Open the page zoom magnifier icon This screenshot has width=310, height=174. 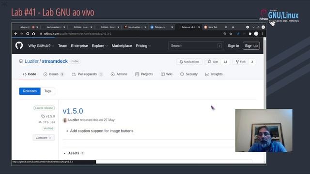[x=225, y=34]
